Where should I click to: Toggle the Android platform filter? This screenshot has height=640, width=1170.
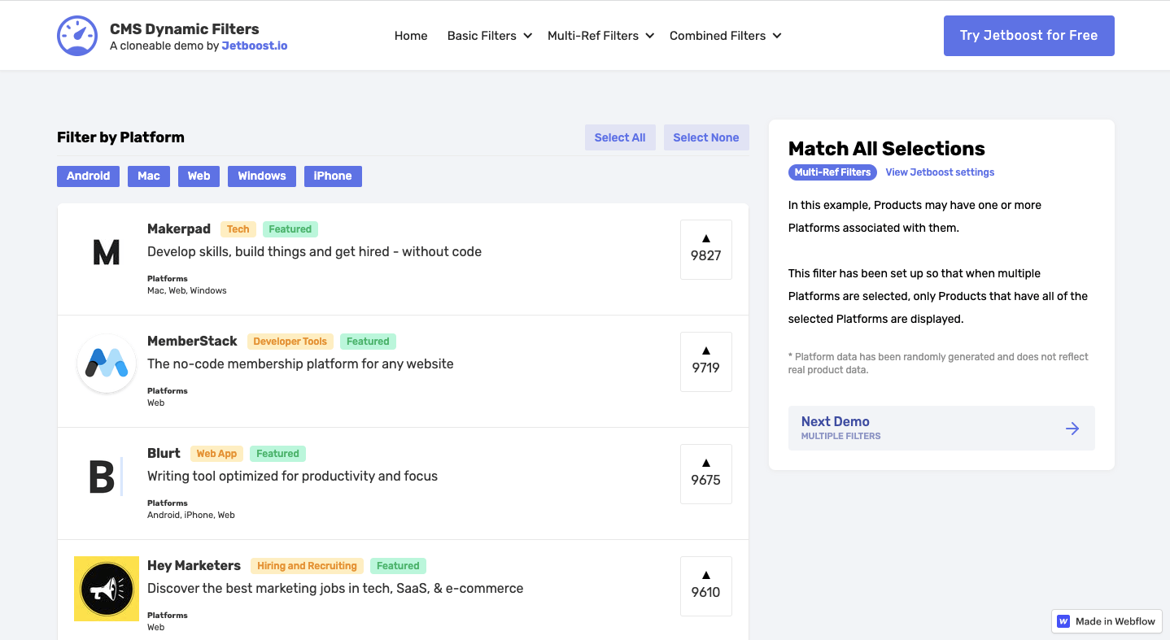[88, 176]
